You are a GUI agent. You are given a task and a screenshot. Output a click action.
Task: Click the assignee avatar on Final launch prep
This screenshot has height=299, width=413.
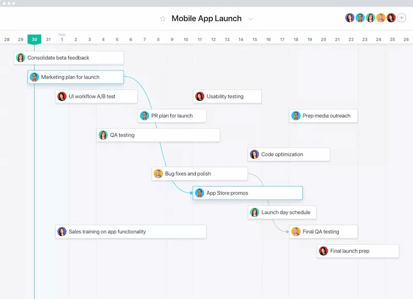(323, 251)
